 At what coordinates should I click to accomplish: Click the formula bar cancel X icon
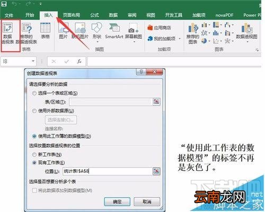tap(54, 61)
